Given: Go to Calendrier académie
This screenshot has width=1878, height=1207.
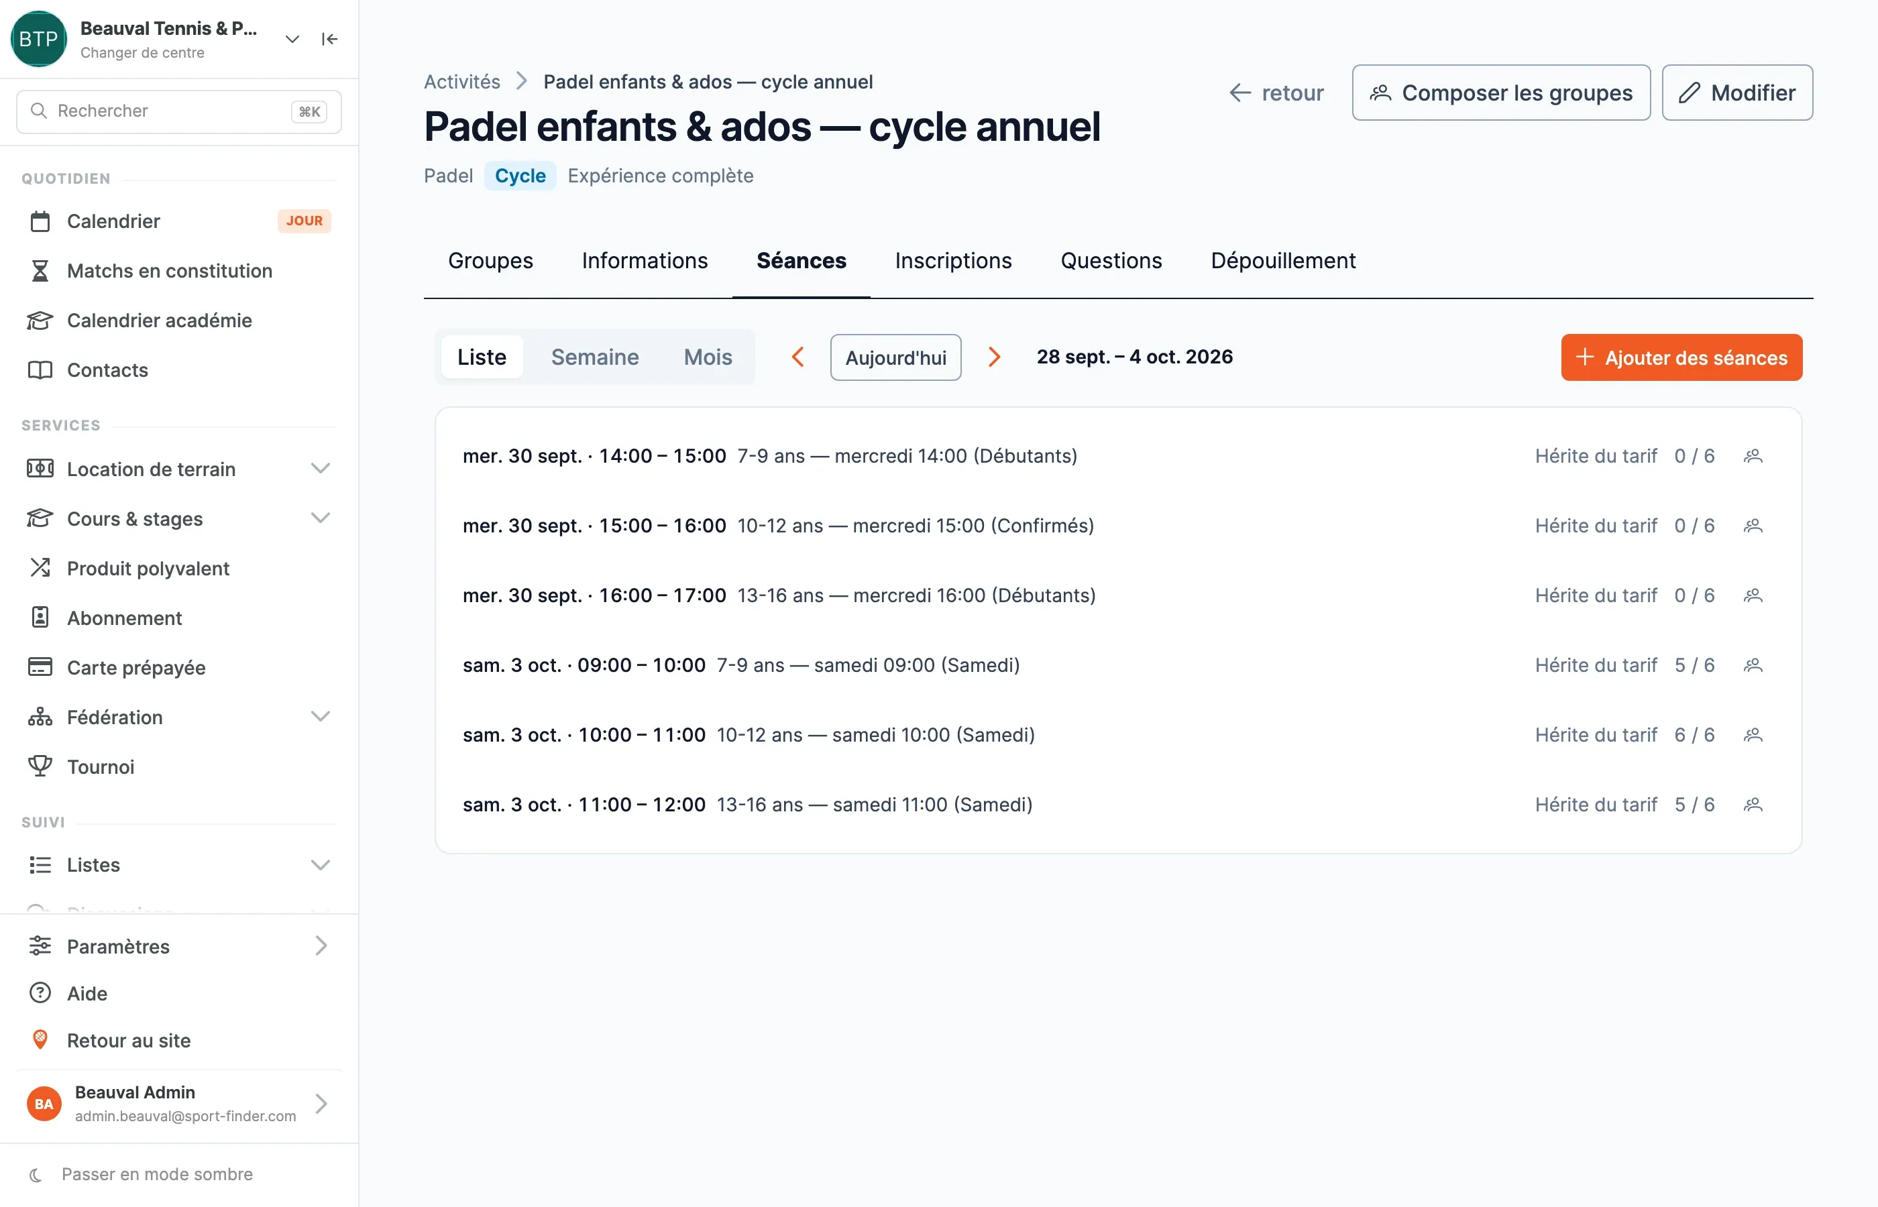Looking at the screenshot, I should 178,320.
